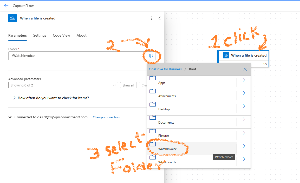
Task: Open the three-dot more options menu
Action: point(151,18)
